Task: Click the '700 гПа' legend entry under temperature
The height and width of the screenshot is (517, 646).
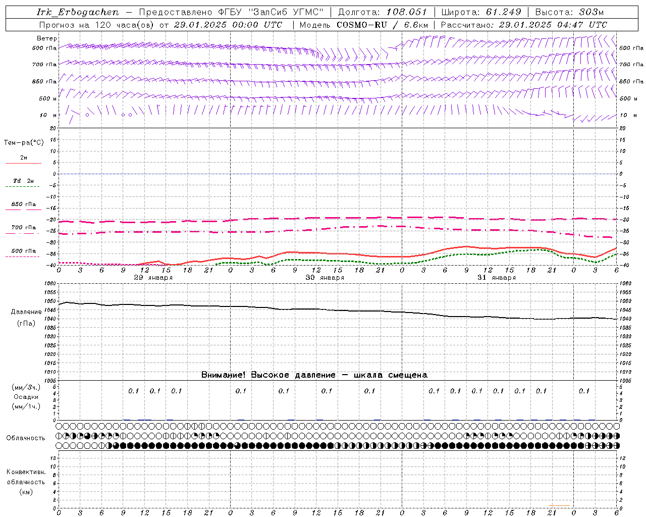Action: (x=23, y=227)
